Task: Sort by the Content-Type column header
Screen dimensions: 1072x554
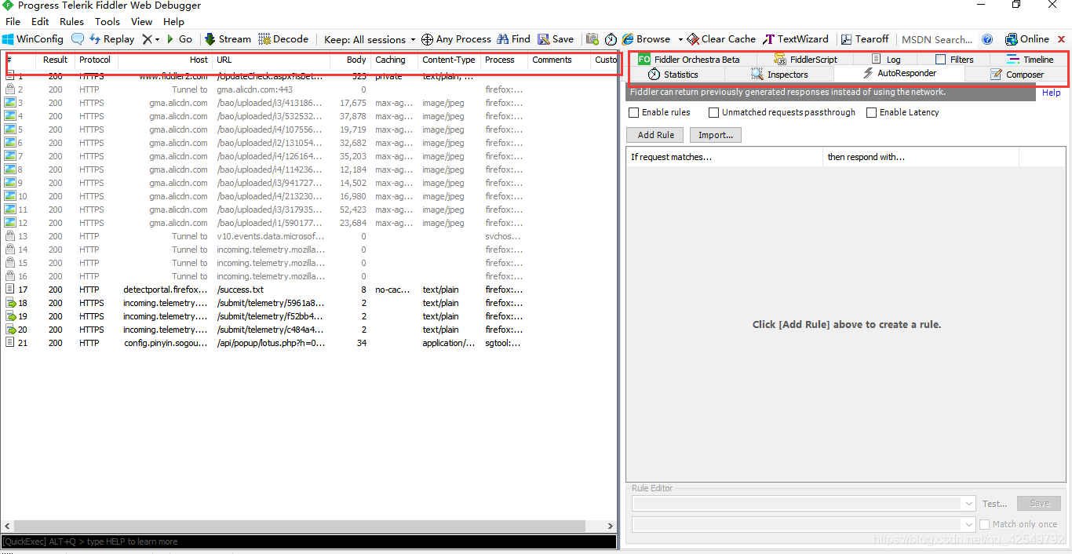Action: pos(448,60)
